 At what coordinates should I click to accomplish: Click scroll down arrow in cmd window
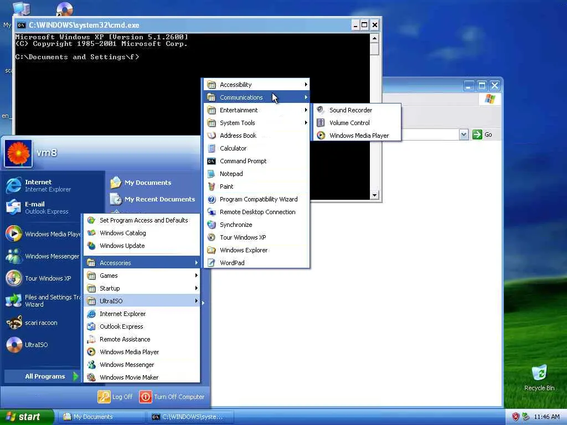374,195
